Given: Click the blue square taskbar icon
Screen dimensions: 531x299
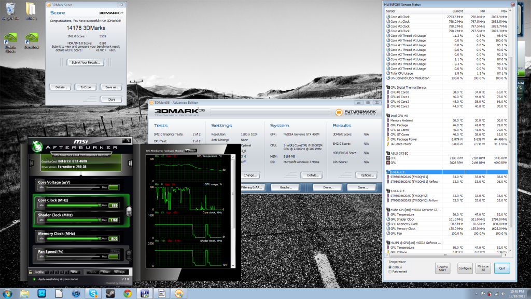Looking at the screenshot, I should coord(41,293).
